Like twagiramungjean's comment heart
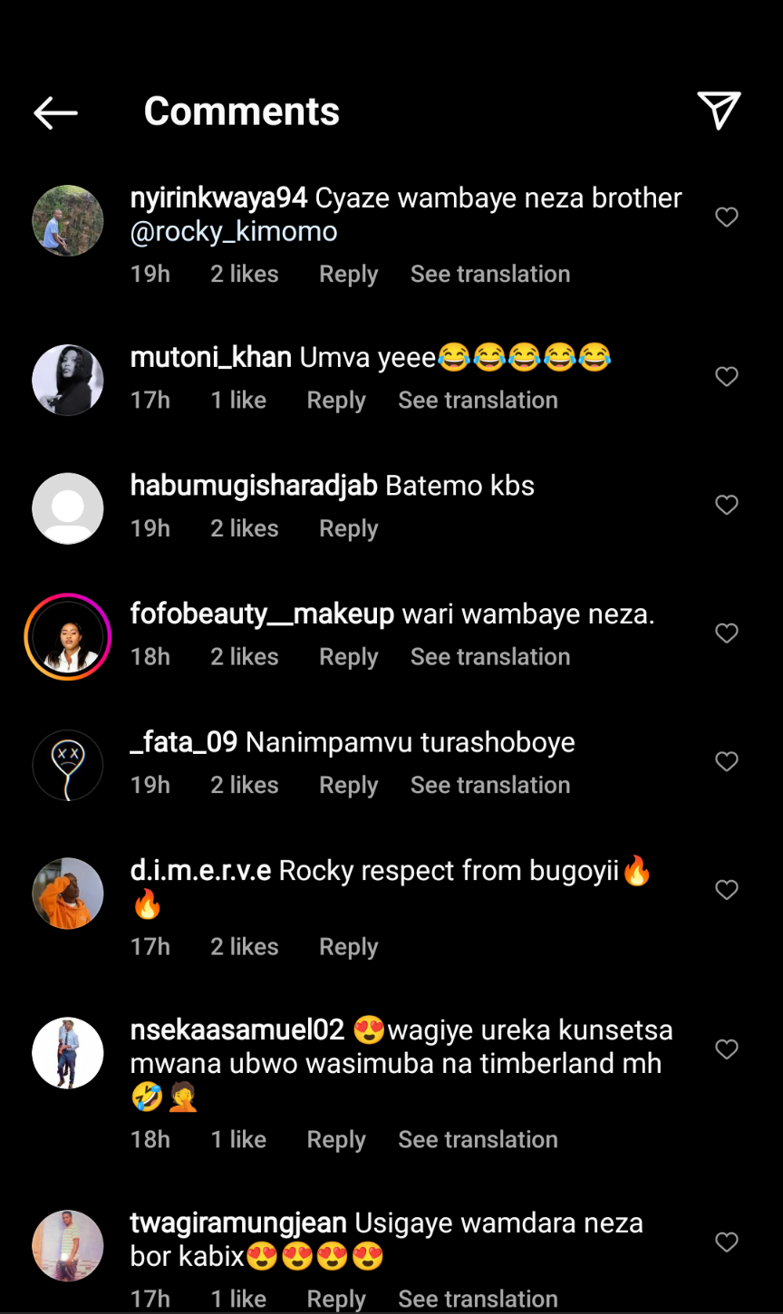 click(727, 1242)
